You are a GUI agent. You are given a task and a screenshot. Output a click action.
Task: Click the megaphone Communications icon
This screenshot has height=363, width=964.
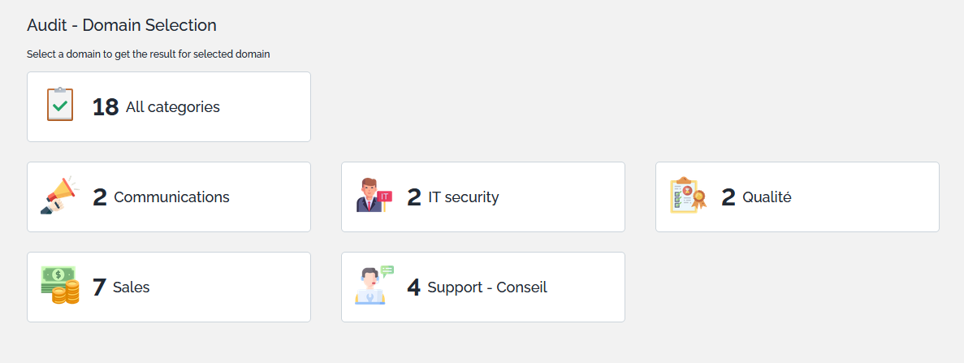[x=60, y=196]
